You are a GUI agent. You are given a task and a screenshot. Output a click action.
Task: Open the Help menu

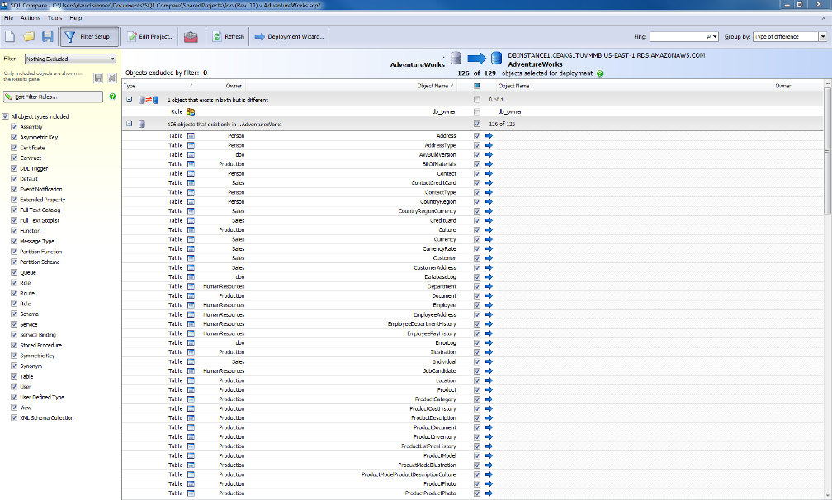[76, 18]
